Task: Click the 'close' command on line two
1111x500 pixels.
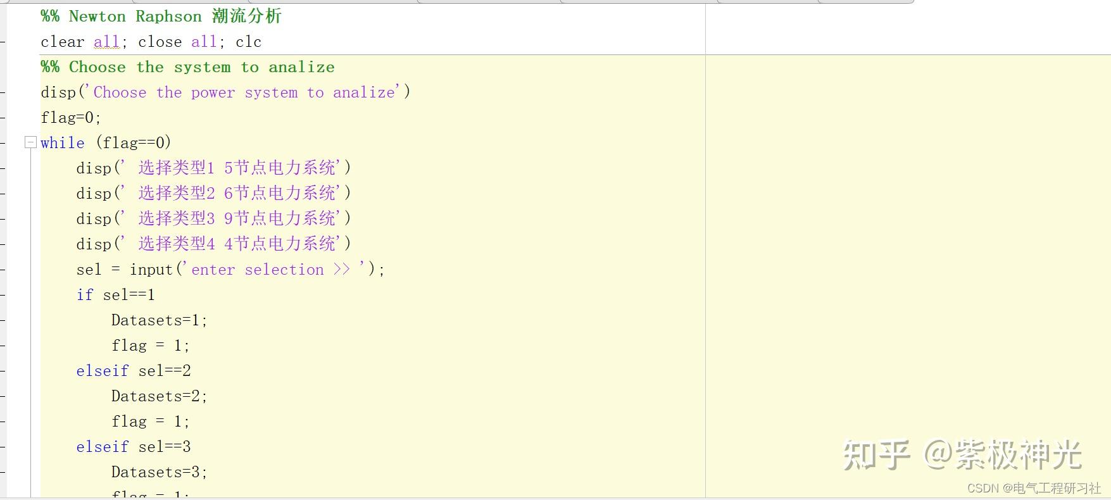Action: point(160,42)
